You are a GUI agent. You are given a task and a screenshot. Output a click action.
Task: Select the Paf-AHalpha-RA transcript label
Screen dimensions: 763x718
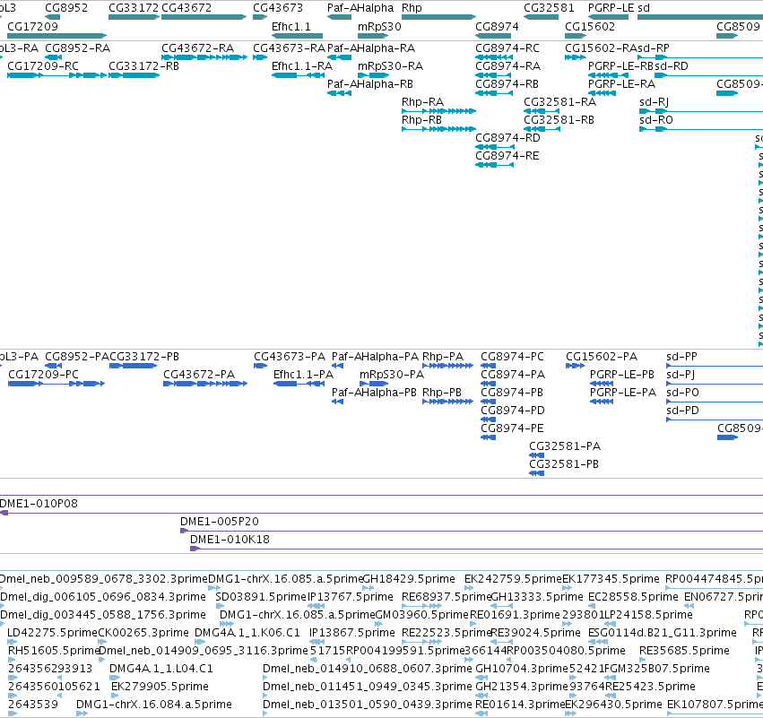371,48
